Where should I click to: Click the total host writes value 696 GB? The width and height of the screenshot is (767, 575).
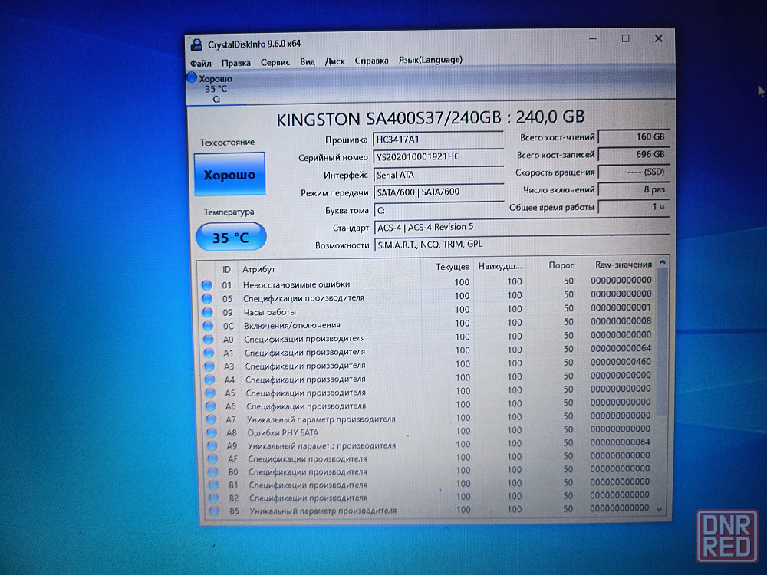tap(634, 155)
